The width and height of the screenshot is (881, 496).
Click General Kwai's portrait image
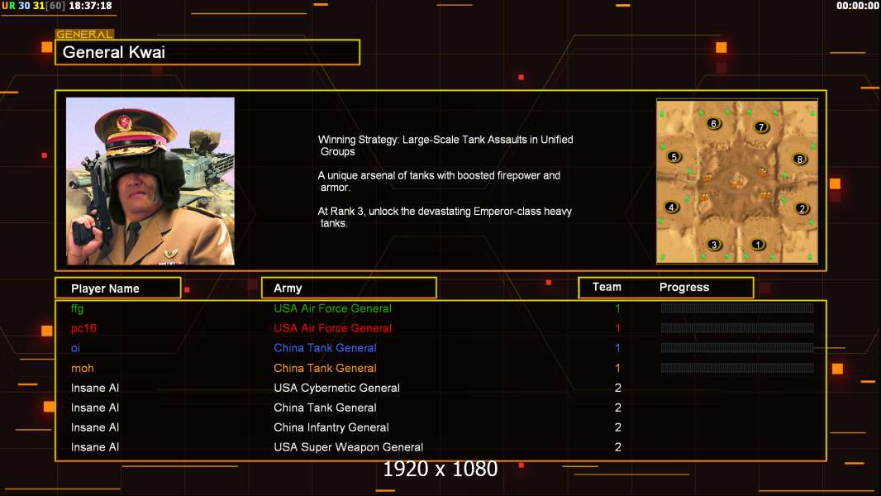[150, 181]
